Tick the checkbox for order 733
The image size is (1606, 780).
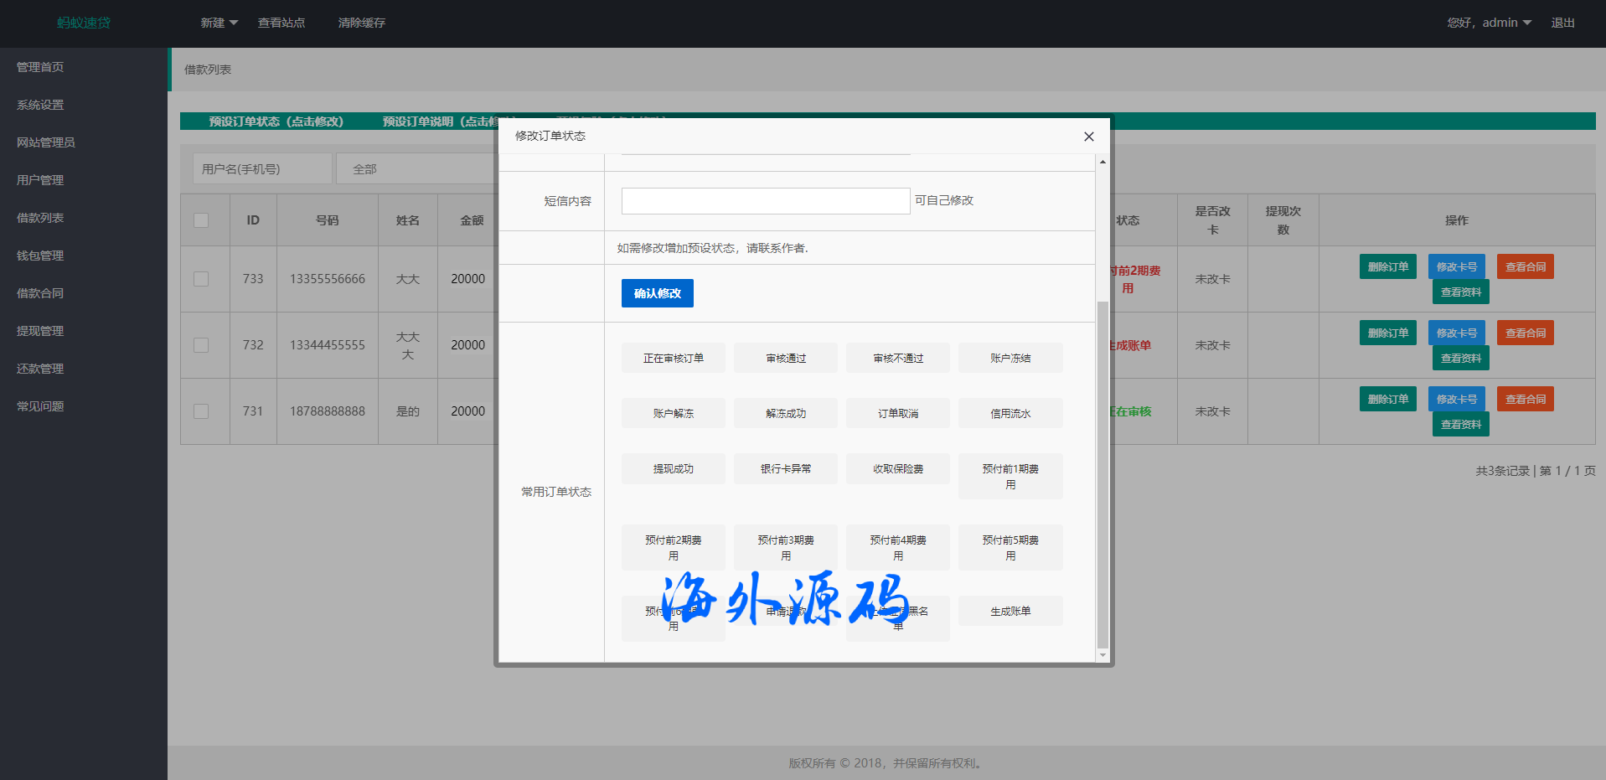201,279
